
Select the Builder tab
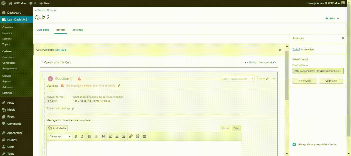(x=61, y=30)
